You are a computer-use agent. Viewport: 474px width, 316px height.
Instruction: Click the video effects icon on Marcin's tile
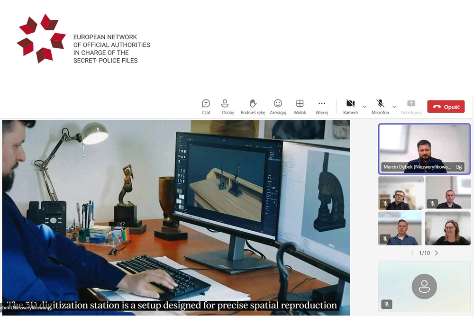pyautogui.click(x=459, y=167)
